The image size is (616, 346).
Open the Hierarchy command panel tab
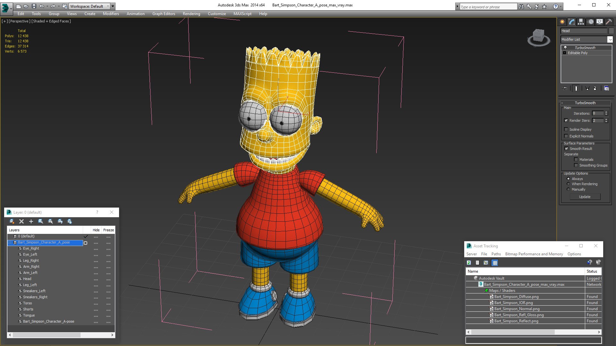[x=581, y=22]
